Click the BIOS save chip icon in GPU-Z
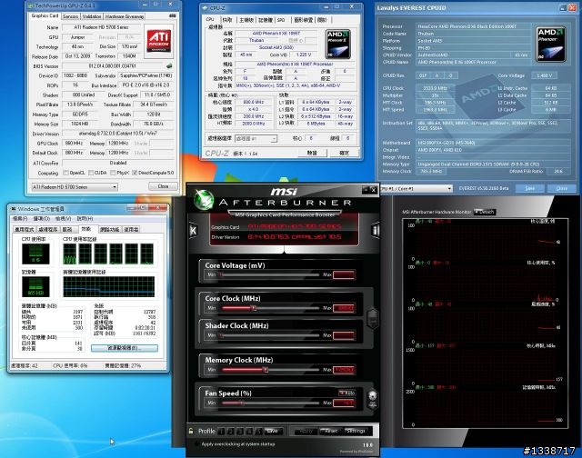This screenshot has height=458, width=582. (169, 66)
